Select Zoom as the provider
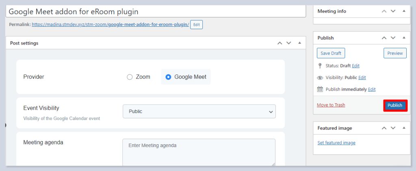Screen dimensions: 416x171 [130, 77]
